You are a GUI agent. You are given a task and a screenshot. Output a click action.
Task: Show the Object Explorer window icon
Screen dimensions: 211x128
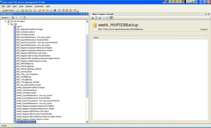(x=67, y=10)
